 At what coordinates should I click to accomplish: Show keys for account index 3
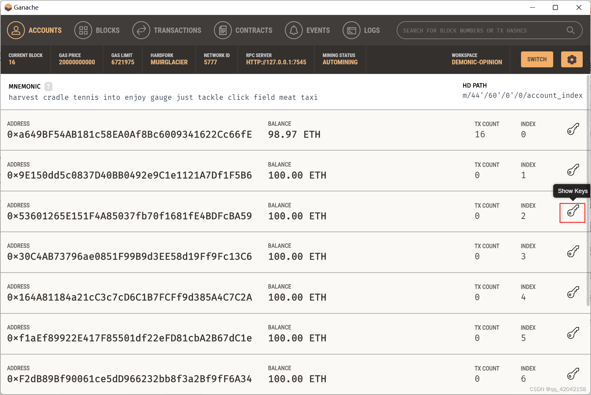click(573, 251)
